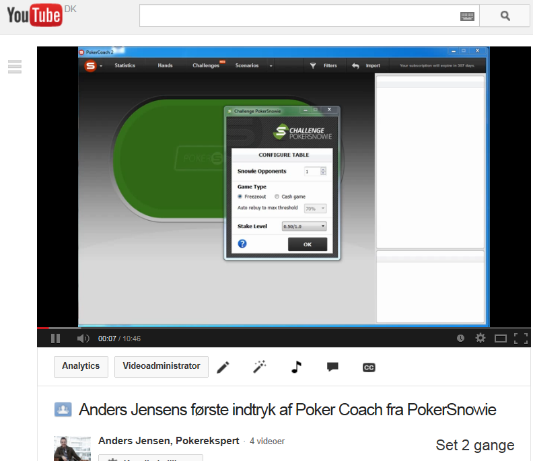533x461 pixels.
Task: Click in the YouTube search field
Action: (x=299, y=15)
